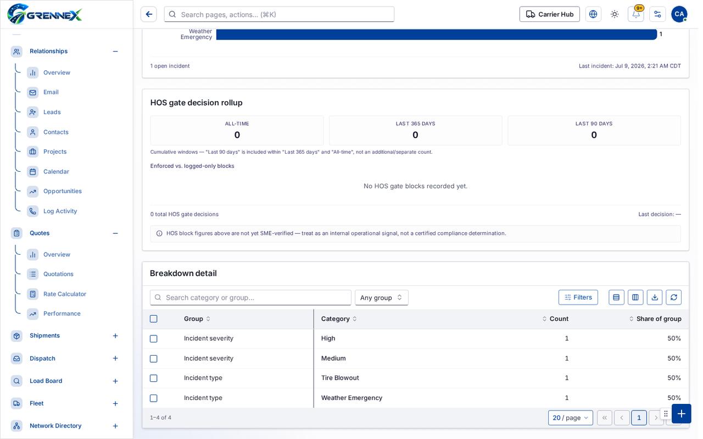This screenshot has width=703, height=439.
Task: Collapse the Quotes section
Action: [x=115, y=233]
